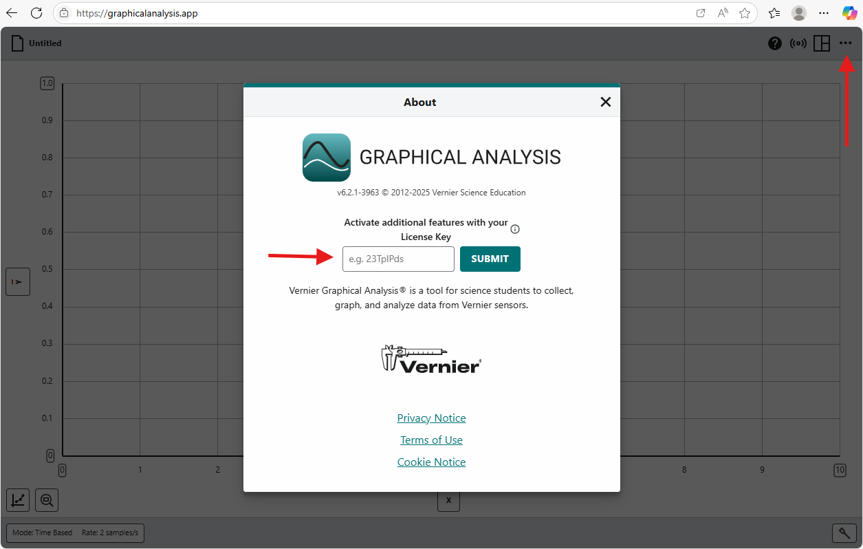The image size is (863, 549).
Task: Click the Untitled file name
Action: point(45,43)
